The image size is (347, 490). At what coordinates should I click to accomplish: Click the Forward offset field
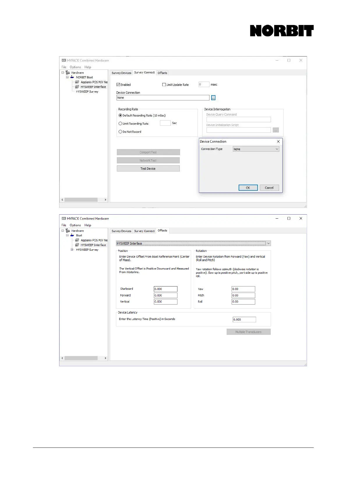click(x=165, y=295)
